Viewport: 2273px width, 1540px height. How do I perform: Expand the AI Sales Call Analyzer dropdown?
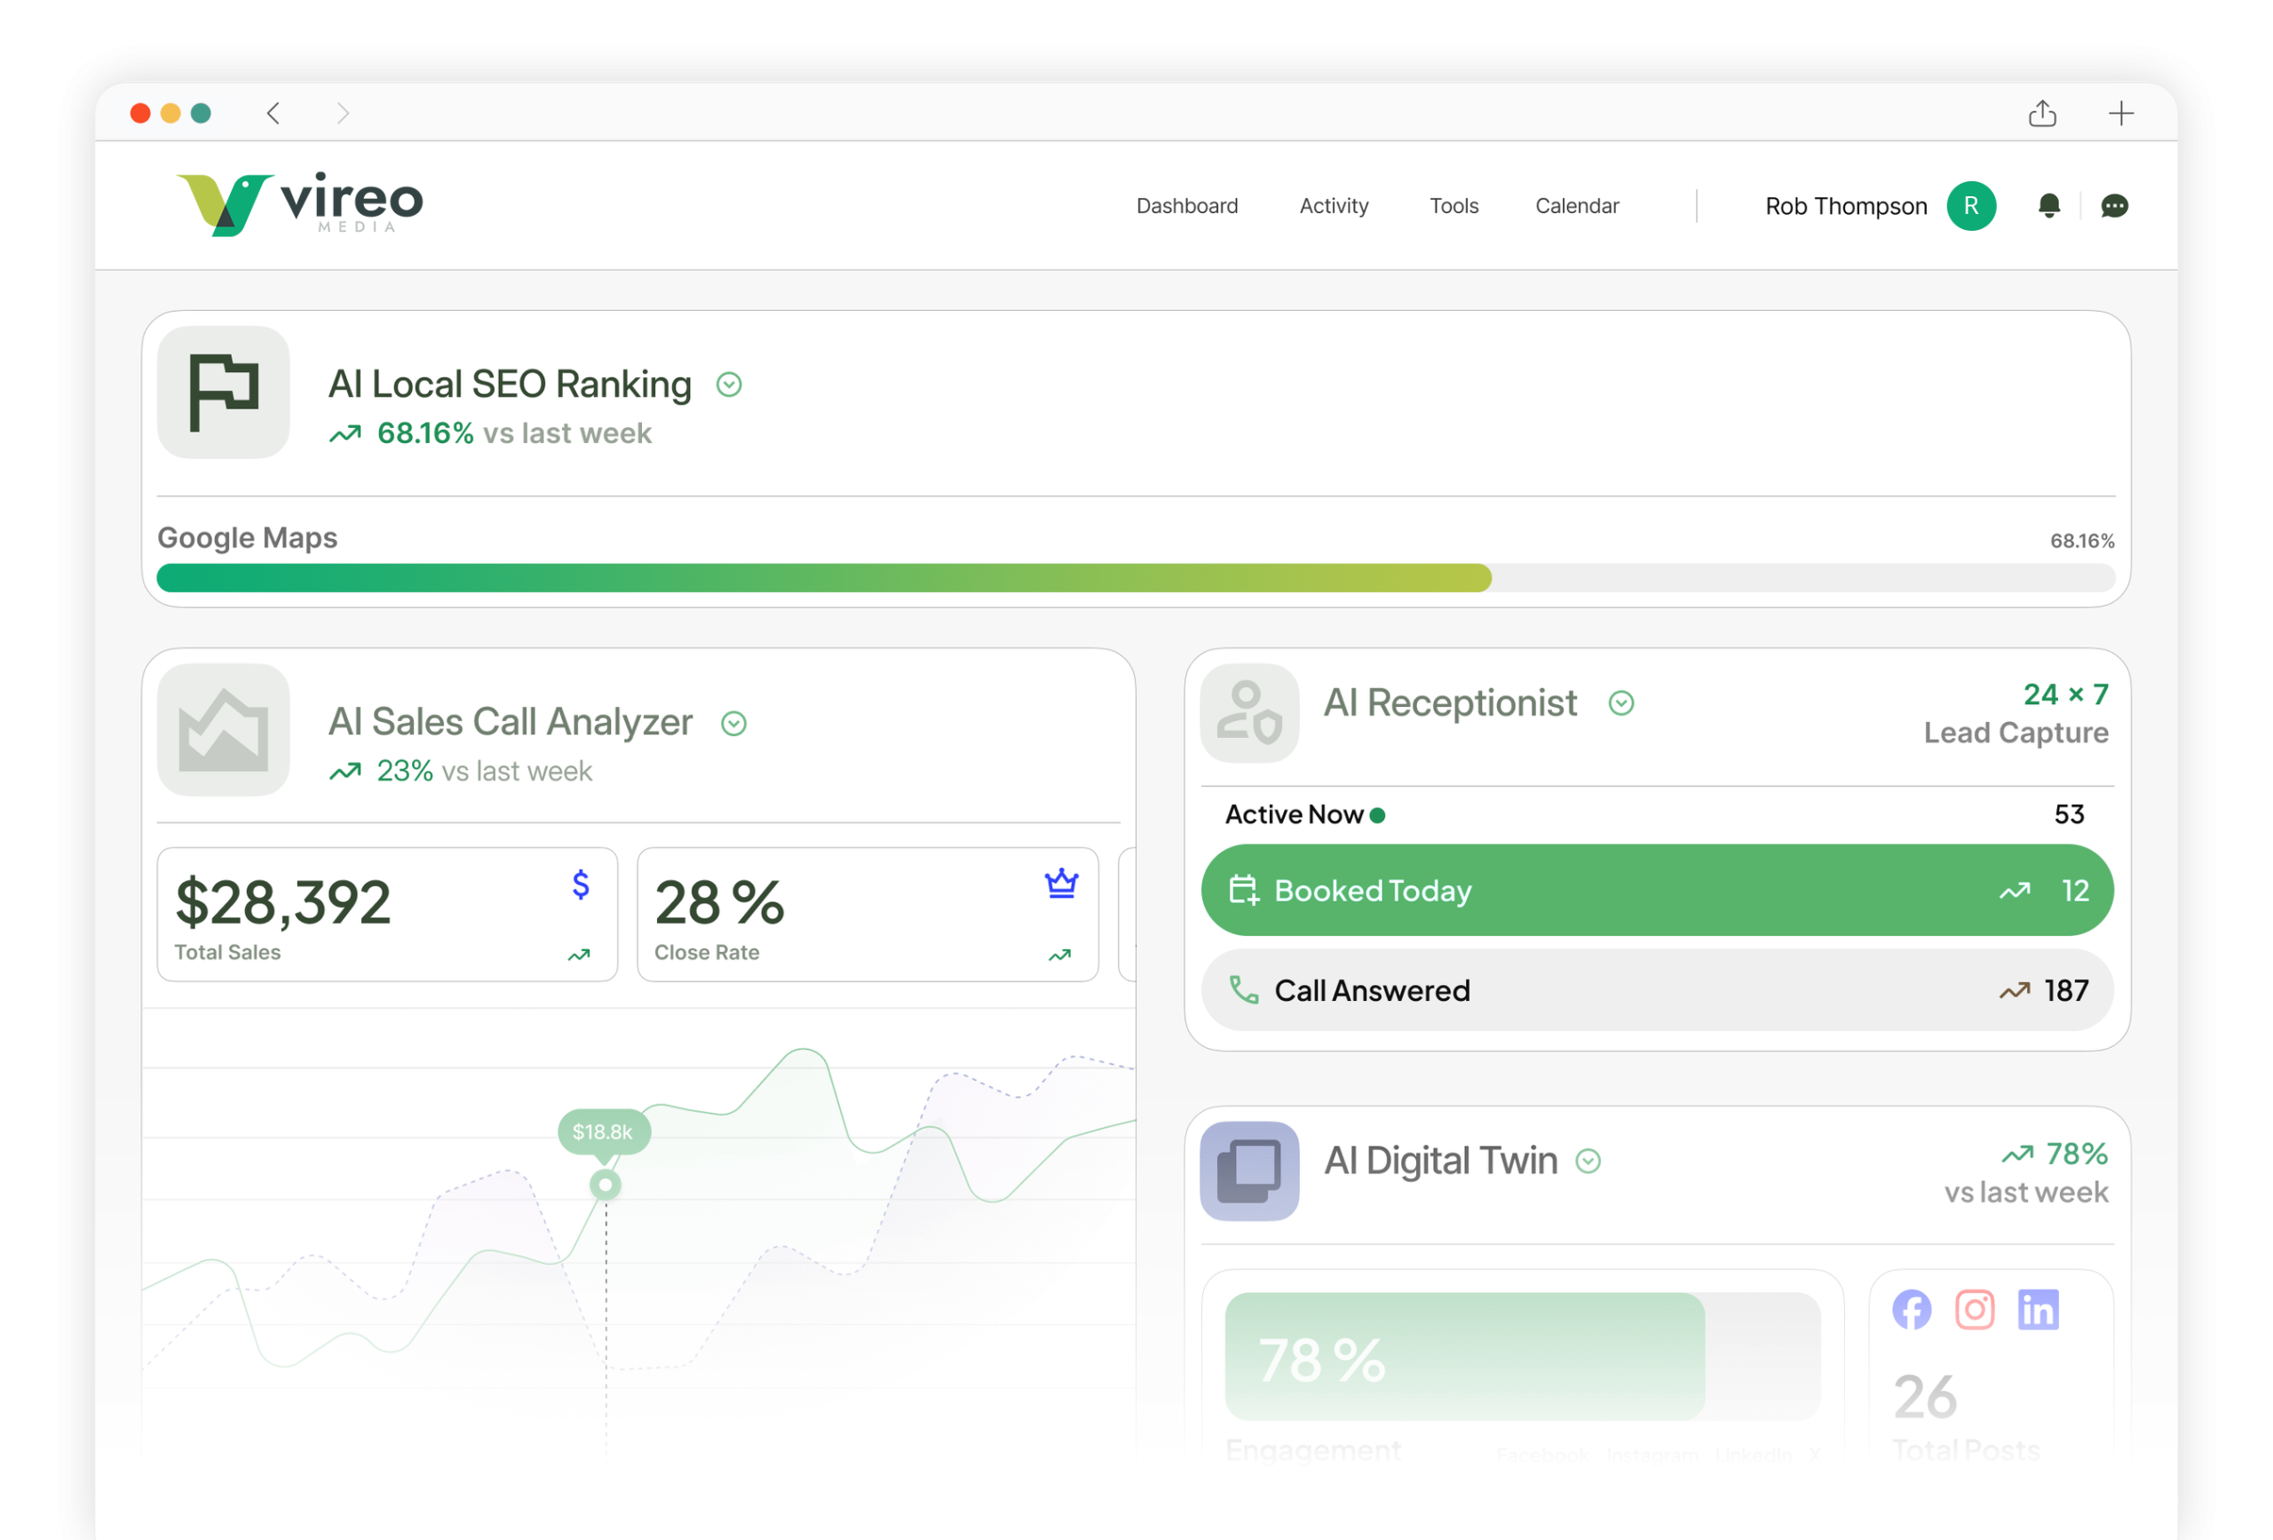pos(733,722)
